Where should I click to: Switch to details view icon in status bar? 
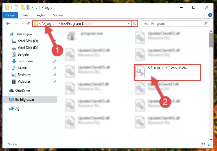pyautogui.click(x=203, y=145)
